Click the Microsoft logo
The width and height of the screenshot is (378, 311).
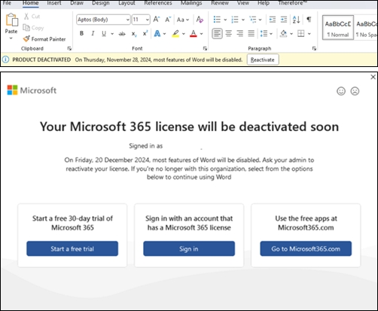click(x=32, y=90)
